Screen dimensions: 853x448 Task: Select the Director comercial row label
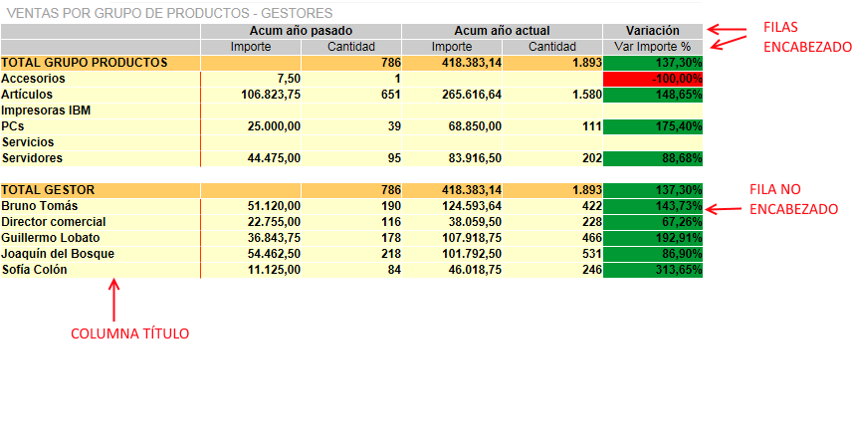[53, 222]
